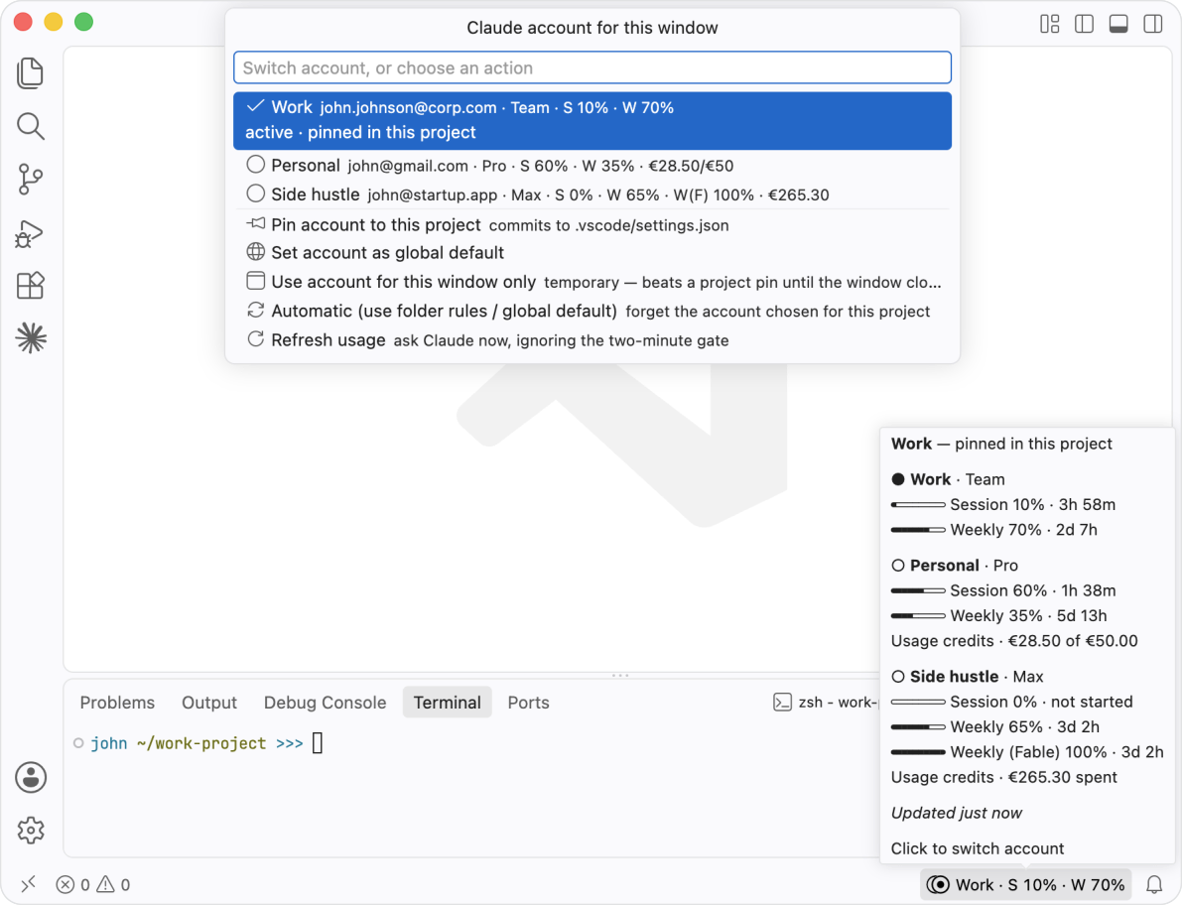Click the sync icon beside Automatic

(x=255, y=310)
